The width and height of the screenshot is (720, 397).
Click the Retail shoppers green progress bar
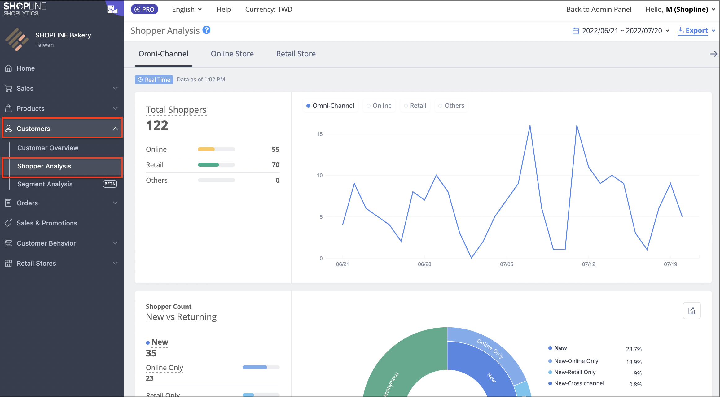[x=217, y=165]
